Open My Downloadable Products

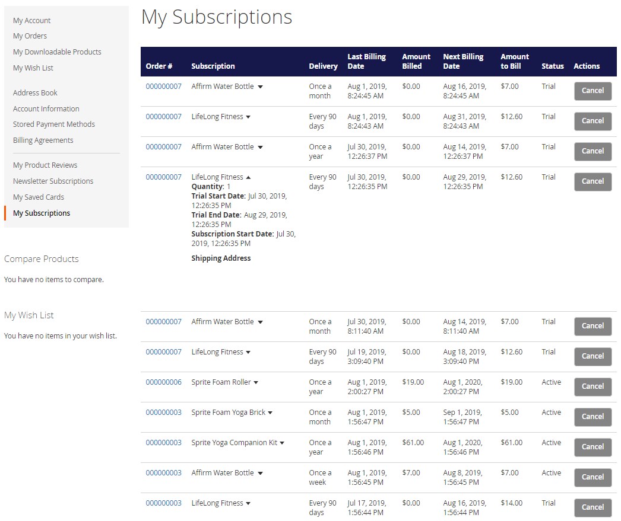point(57,52)
